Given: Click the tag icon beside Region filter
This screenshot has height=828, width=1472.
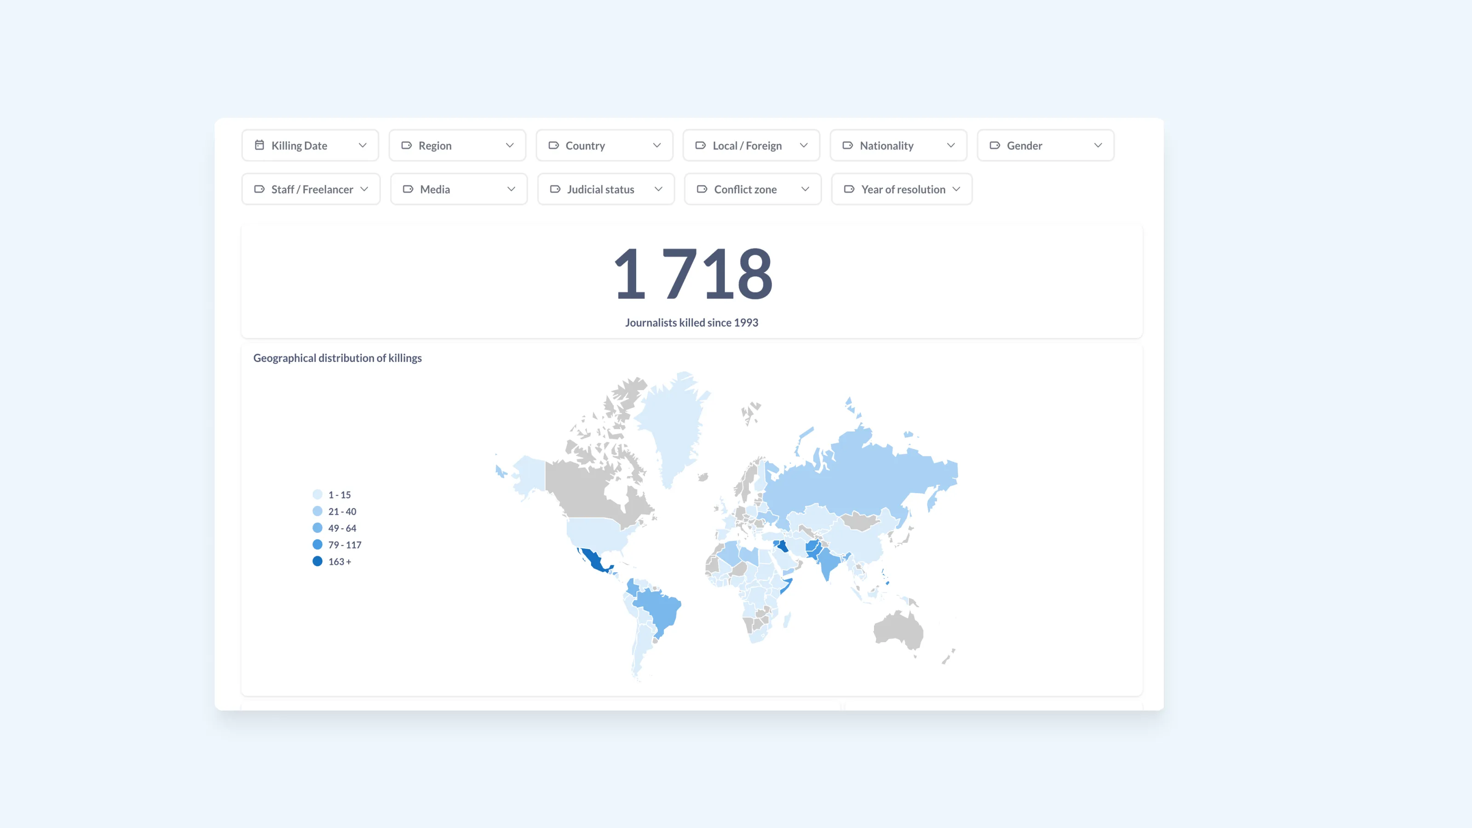Looking at the screenshot, I should pyautogui.click(x=406, y=145).
